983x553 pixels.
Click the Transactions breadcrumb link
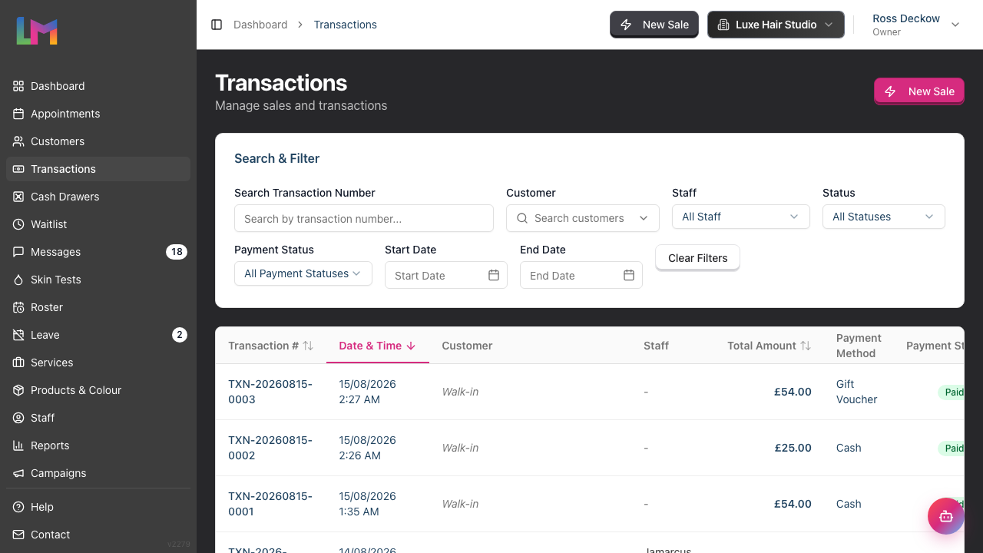(x=346, y=25)
